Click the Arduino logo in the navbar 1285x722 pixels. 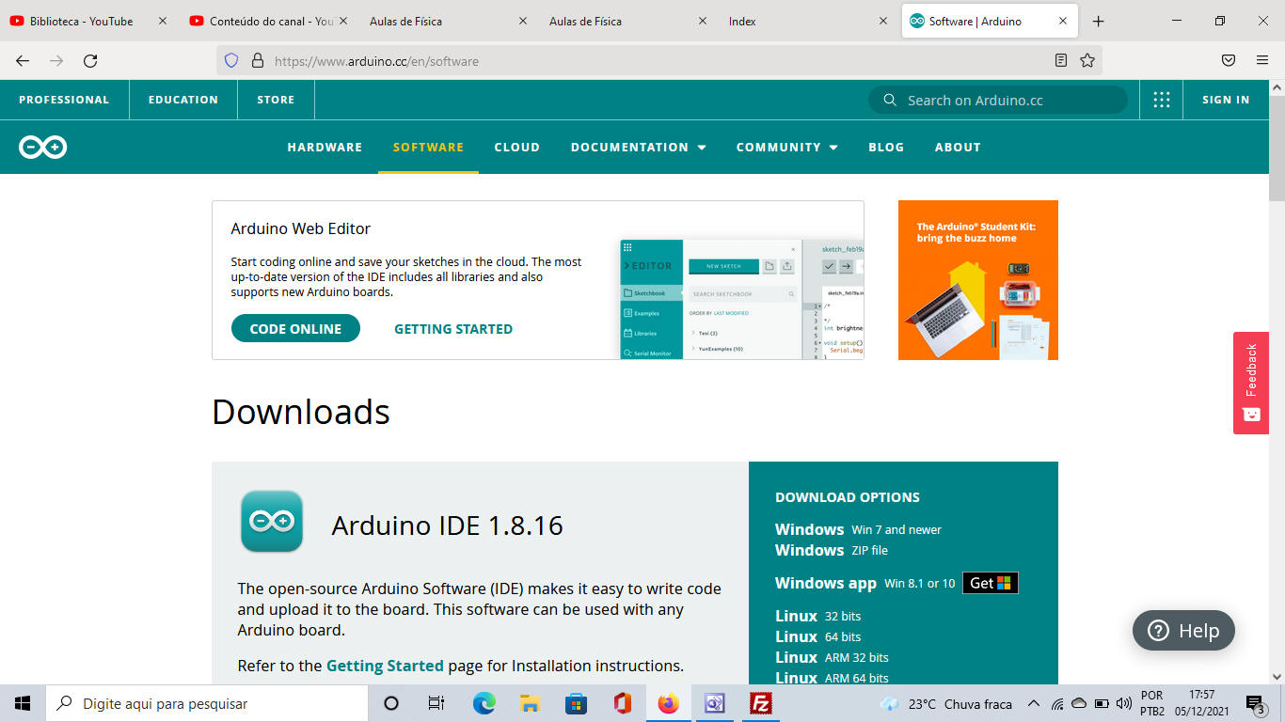click(43, 147)
